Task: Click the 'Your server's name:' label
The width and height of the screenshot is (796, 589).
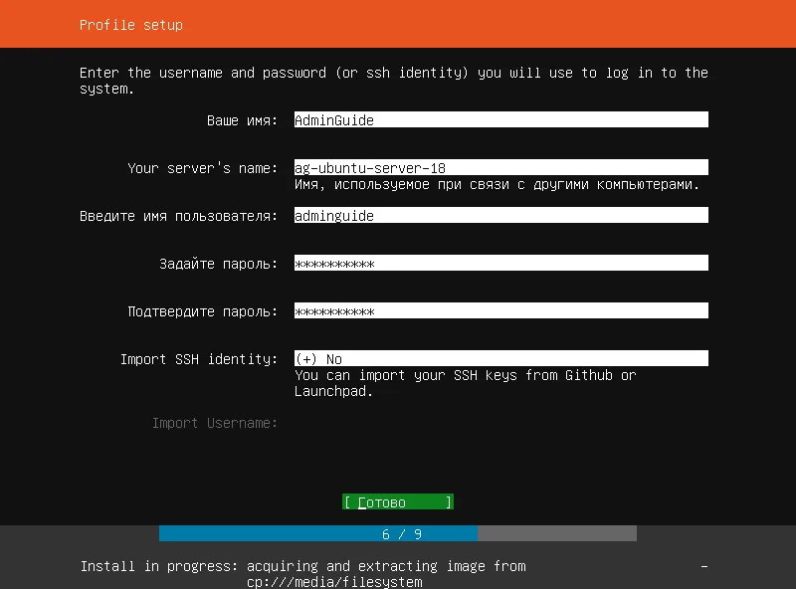Action: (203, 168)
